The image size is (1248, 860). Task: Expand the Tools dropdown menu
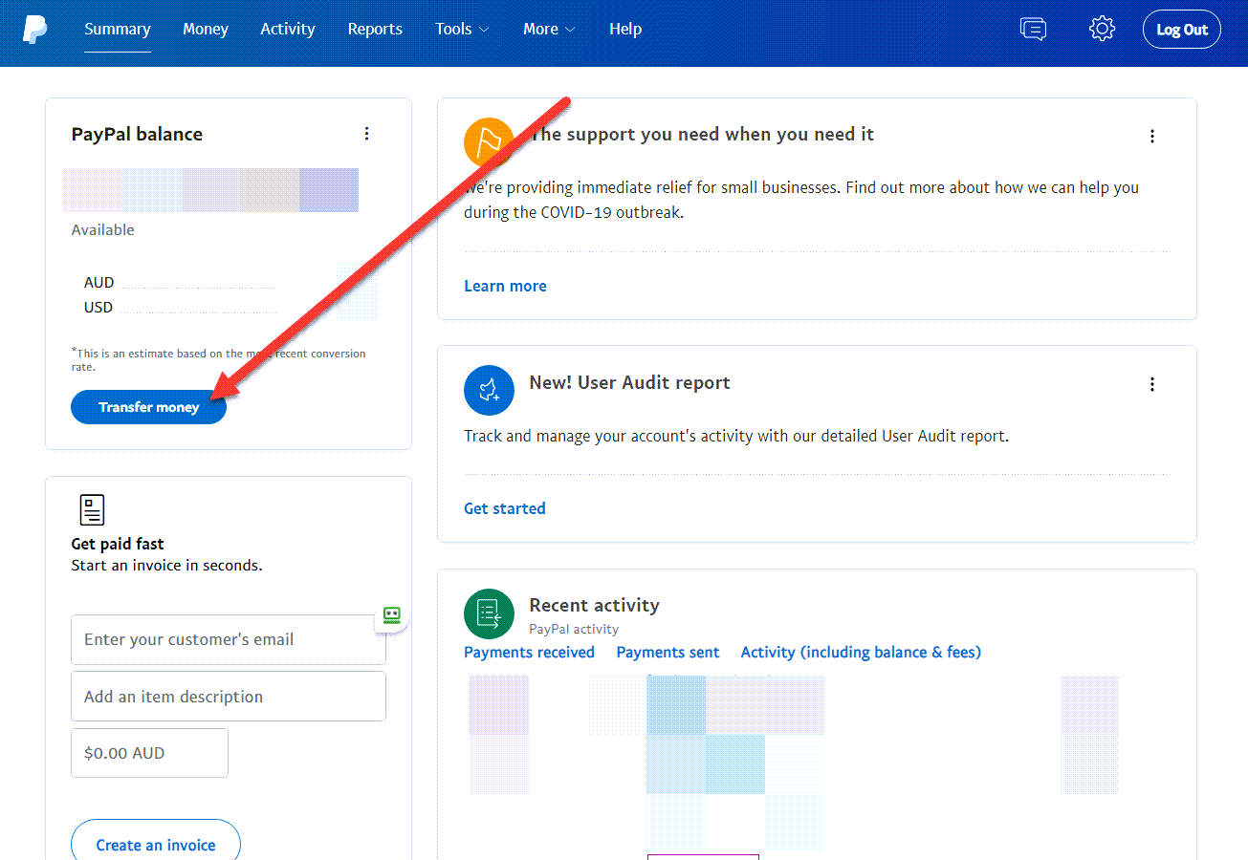tap(462, 29)
